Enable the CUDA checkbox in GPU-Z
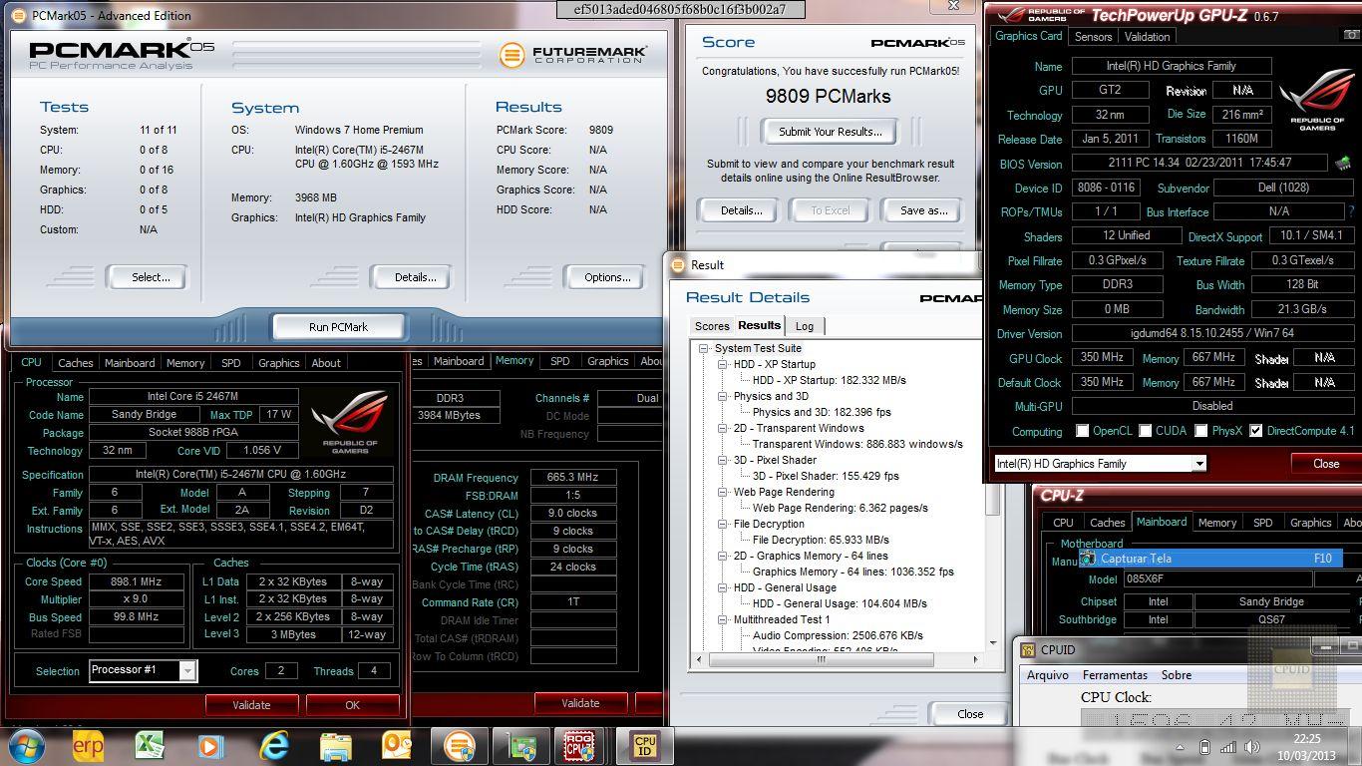This screenshot has height=766, width=1362. tap(1146, 431)
